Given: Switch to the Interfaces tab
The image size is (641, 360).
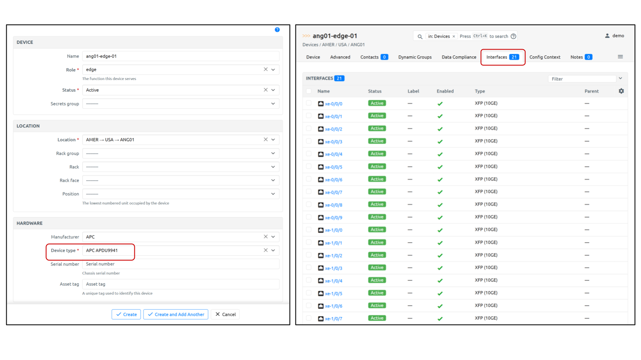Looking at the screenshot, I should (x=502, y=57).
